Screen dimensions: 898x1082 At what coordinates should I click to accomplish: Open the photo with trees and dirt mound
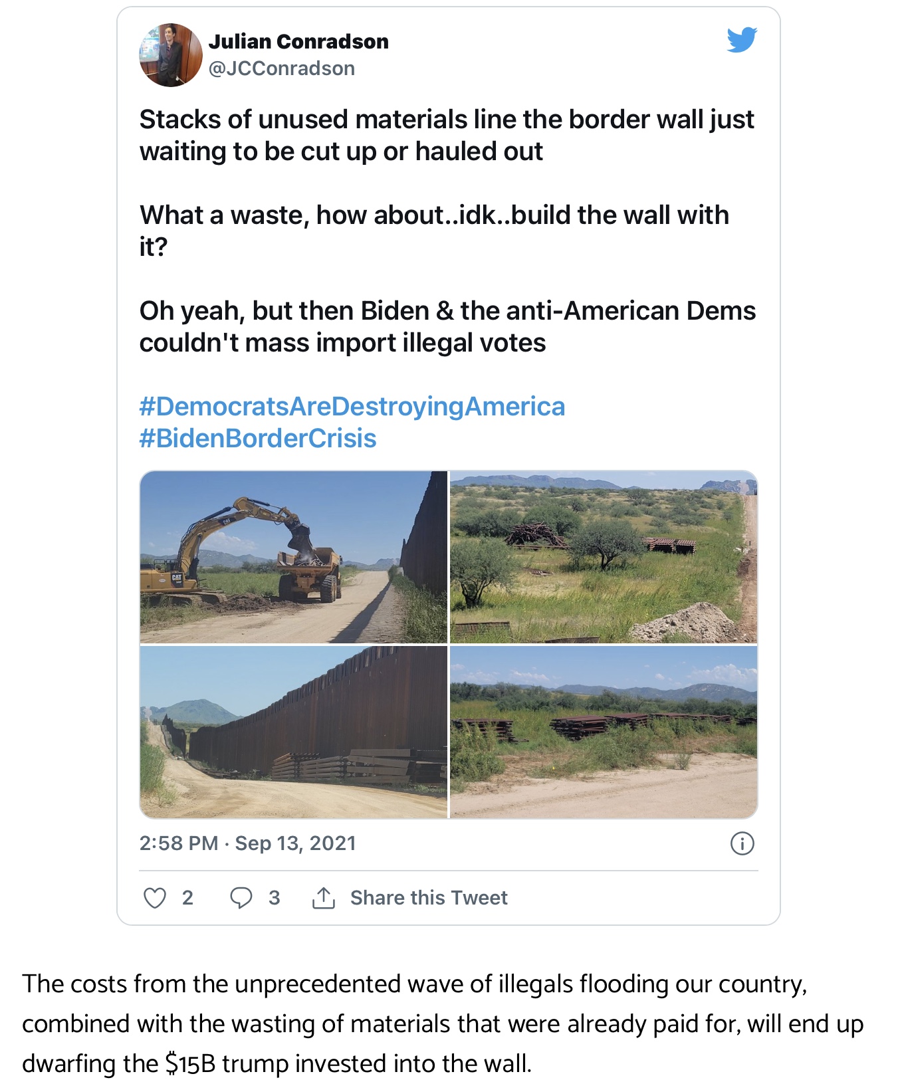[x=604, y=557]
